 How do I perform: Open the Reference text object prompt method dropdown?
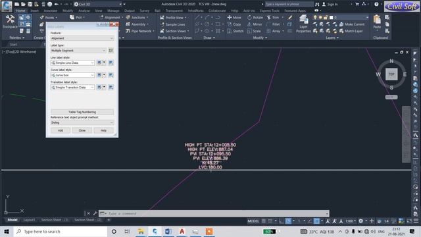[82, 122]
